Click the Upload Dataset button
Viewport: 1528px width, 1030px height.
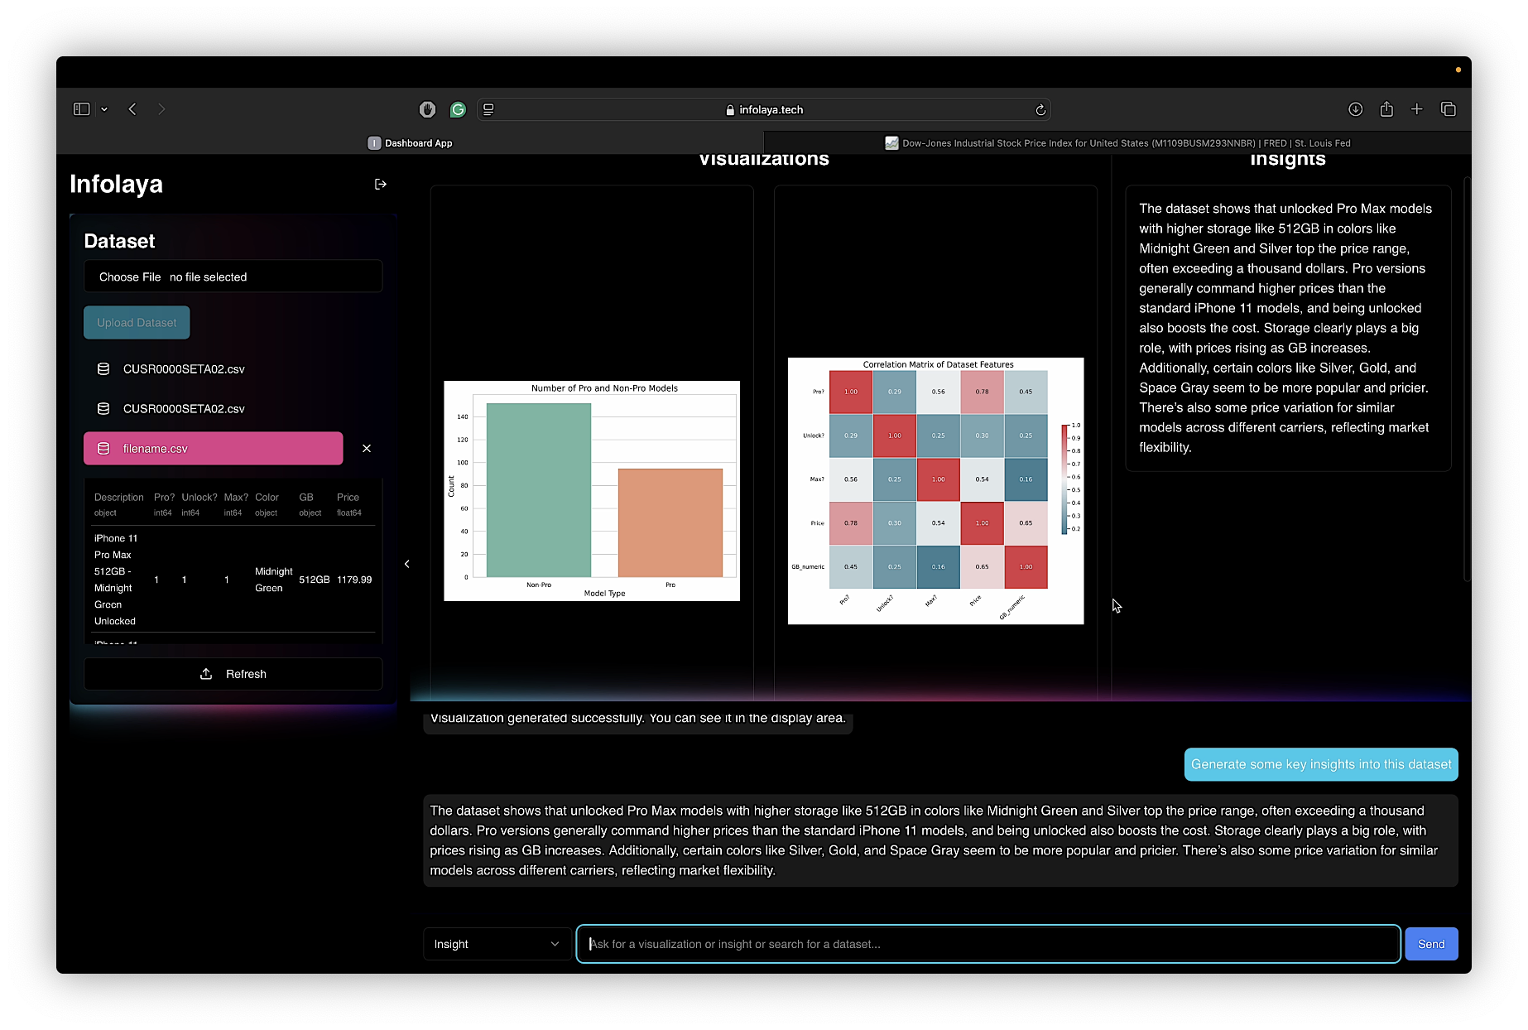pos(136,322)
